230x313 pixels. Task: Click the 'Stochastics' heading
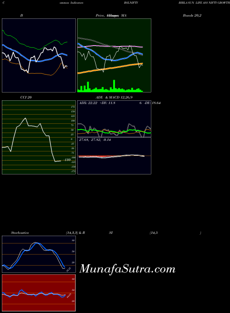pos(20,233)
